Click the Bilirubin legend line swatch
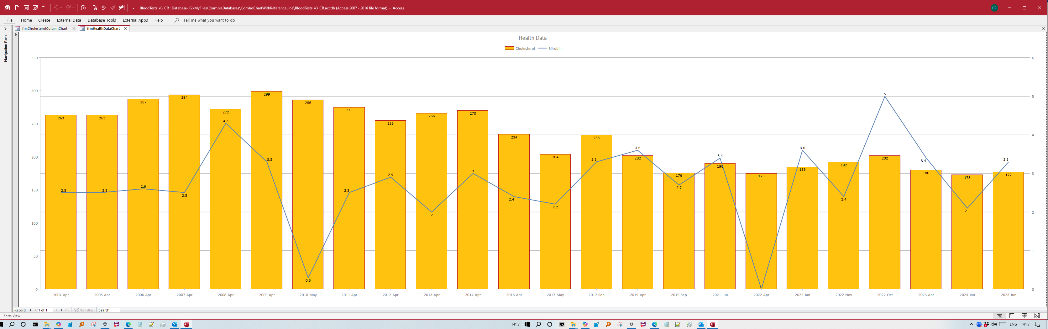1048x329 pixels. 542,48
